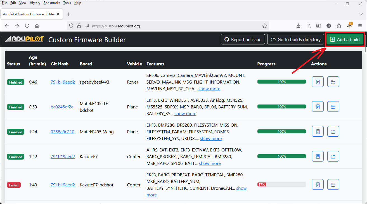Bookmark this page with star icon
This screenshot has width=367, height=204.
coord(264,26)
